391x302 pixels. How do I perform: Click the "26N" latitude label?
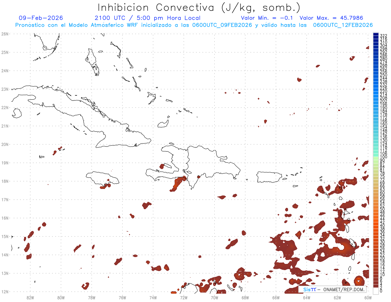(x=5, y=34)
